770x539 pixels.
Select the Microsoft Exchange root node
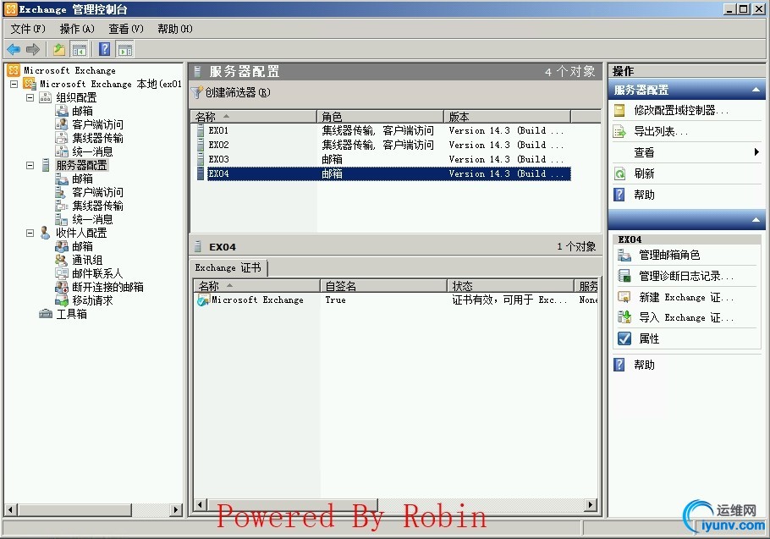click(x=69, y=70)
